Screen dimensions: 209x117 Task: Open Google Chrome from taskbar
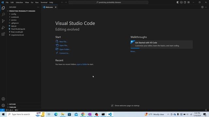tap(83, 114)
